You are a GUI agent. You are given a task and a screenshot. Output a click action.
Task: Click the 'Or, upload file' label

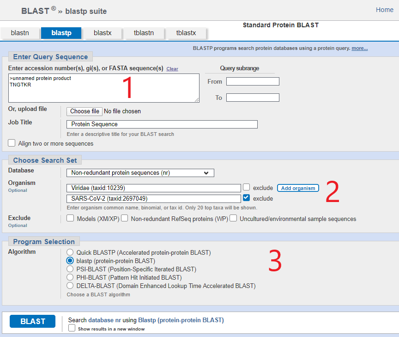[x=28, y=109]
